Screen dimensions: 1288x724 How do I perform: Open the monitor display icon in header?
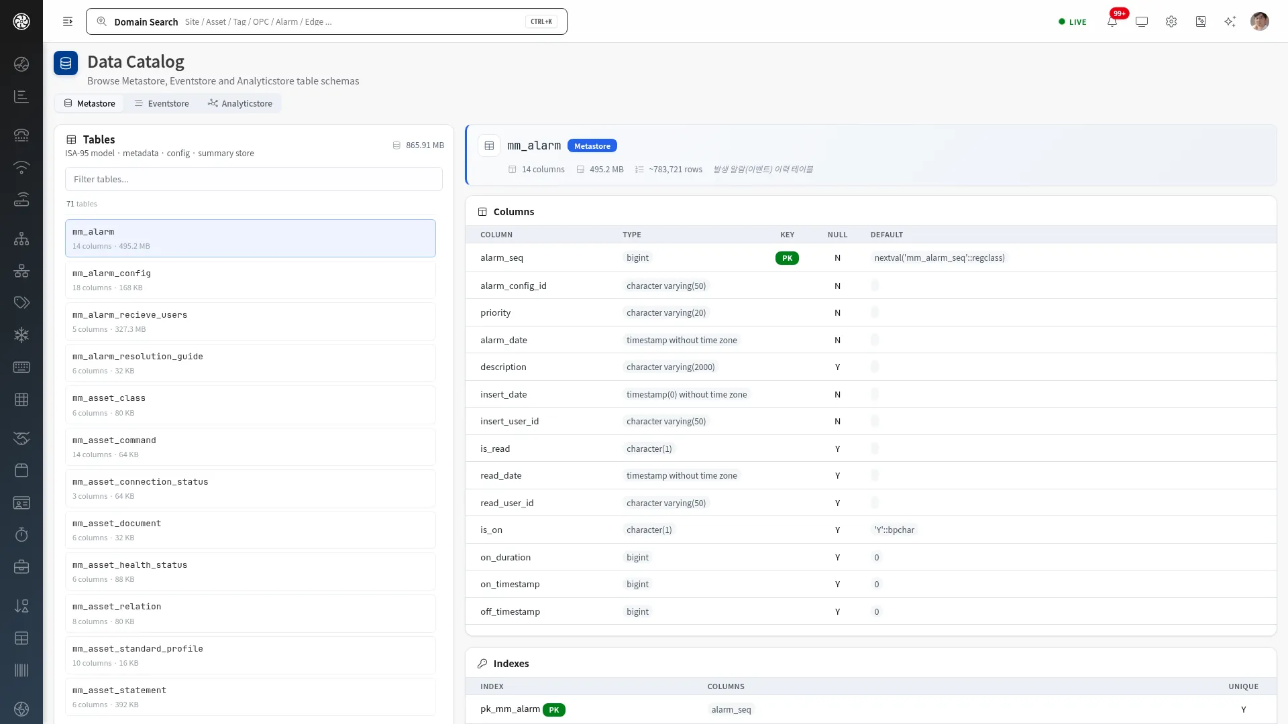(1142, 21)
